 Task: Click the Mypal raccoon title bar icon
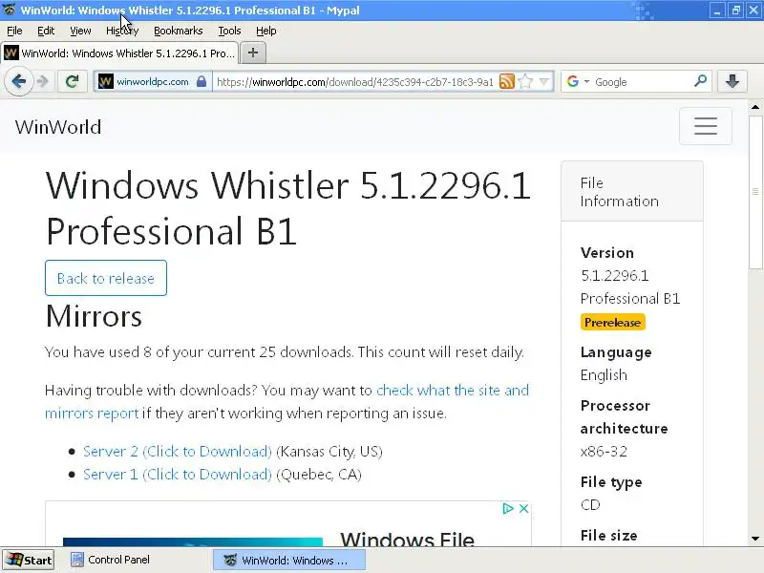[x=10, y=10]
